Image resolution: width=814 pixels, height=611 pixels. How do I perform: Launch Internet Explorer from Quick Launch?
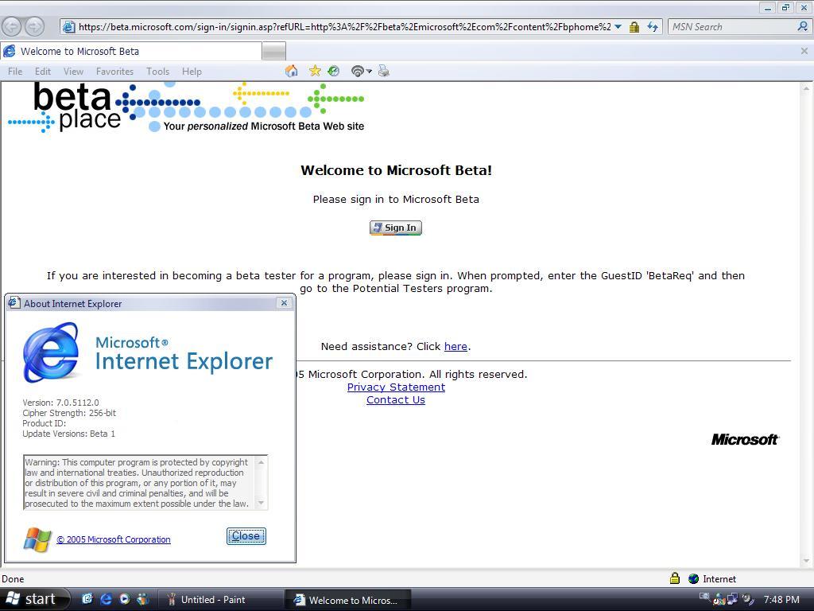tap(106, 599)
